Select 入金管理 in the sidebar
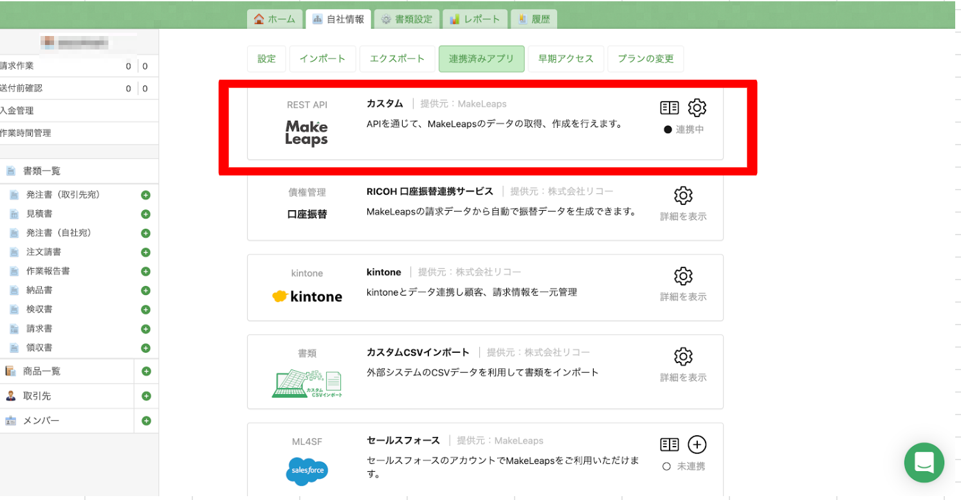This screenshot has width=961, height=500. point(17,111)
